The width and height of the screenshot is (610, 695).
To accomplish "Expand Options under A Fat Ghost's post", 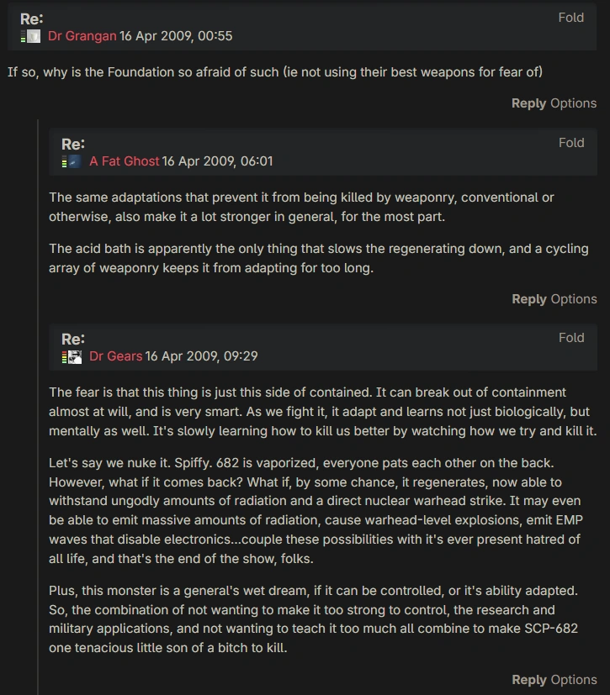I will point(573,299).
